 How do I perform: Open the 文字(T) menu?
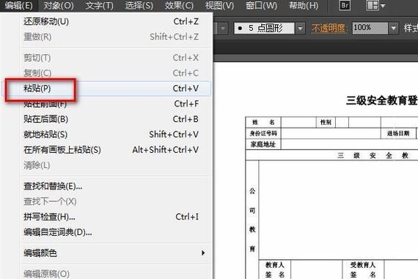[x=99, y=6]
